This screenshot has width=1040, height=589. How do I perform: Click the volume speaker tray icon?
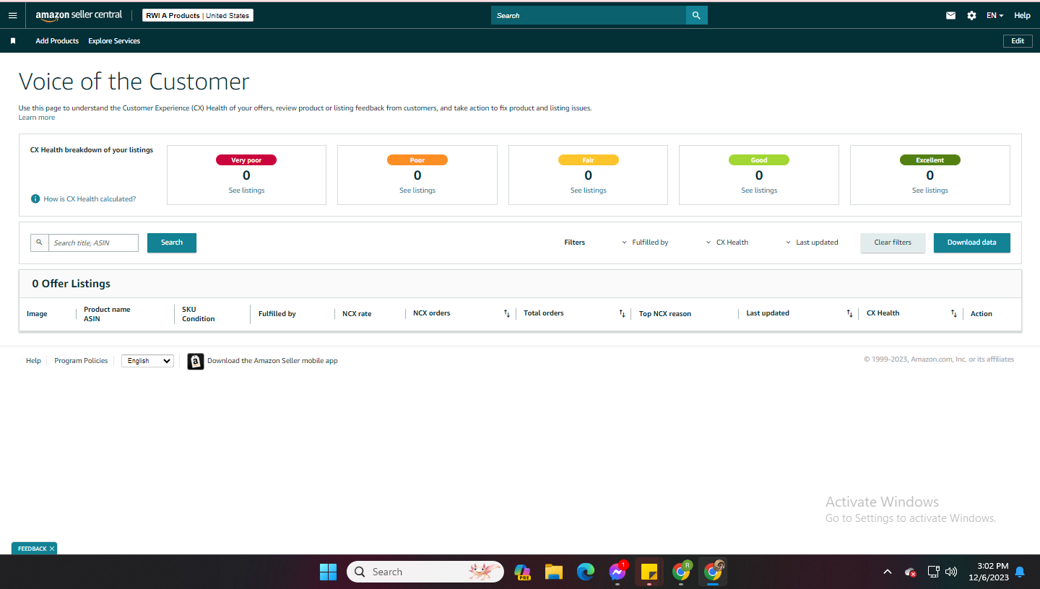click(951, 572)
